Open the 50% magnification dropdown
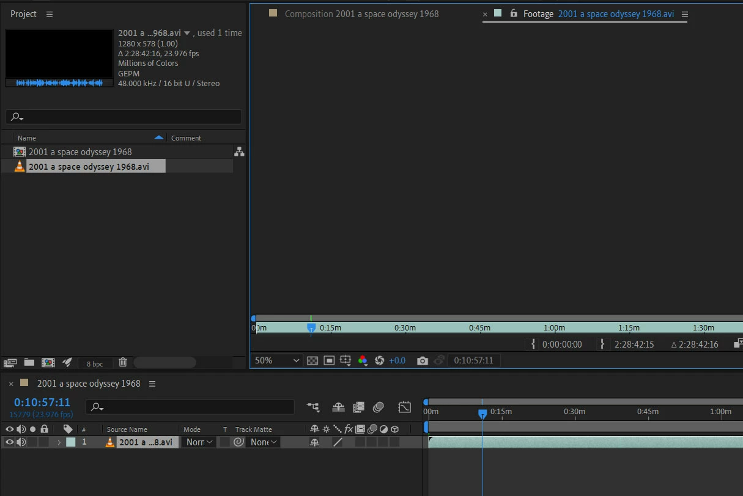743x496 pixels. (x=277, y=360)
